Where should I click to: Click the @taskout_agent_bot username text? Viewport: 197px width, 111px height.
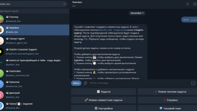(x=17, y=43)
